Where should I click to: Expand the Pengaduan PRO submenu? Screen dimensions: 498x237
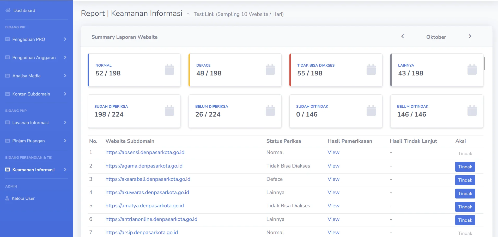[65, 39]
